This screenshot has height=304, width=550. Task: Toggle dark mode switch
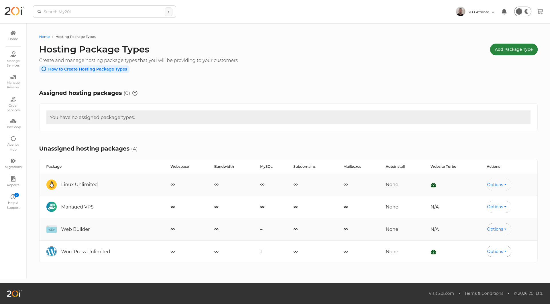click(522, 12)
